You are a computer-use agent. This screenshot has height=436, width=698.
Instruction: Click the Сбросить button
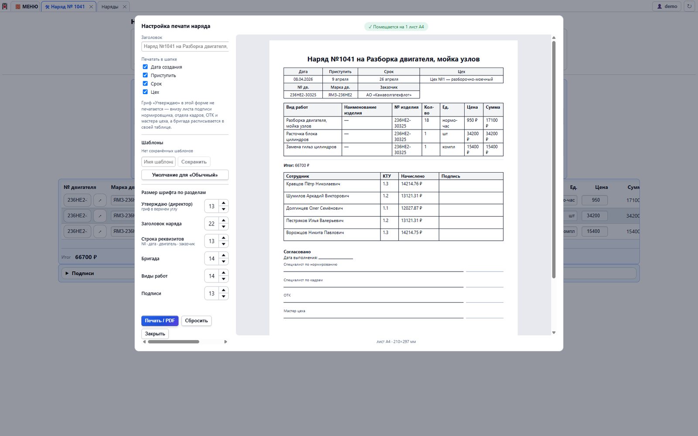(196, 320)
